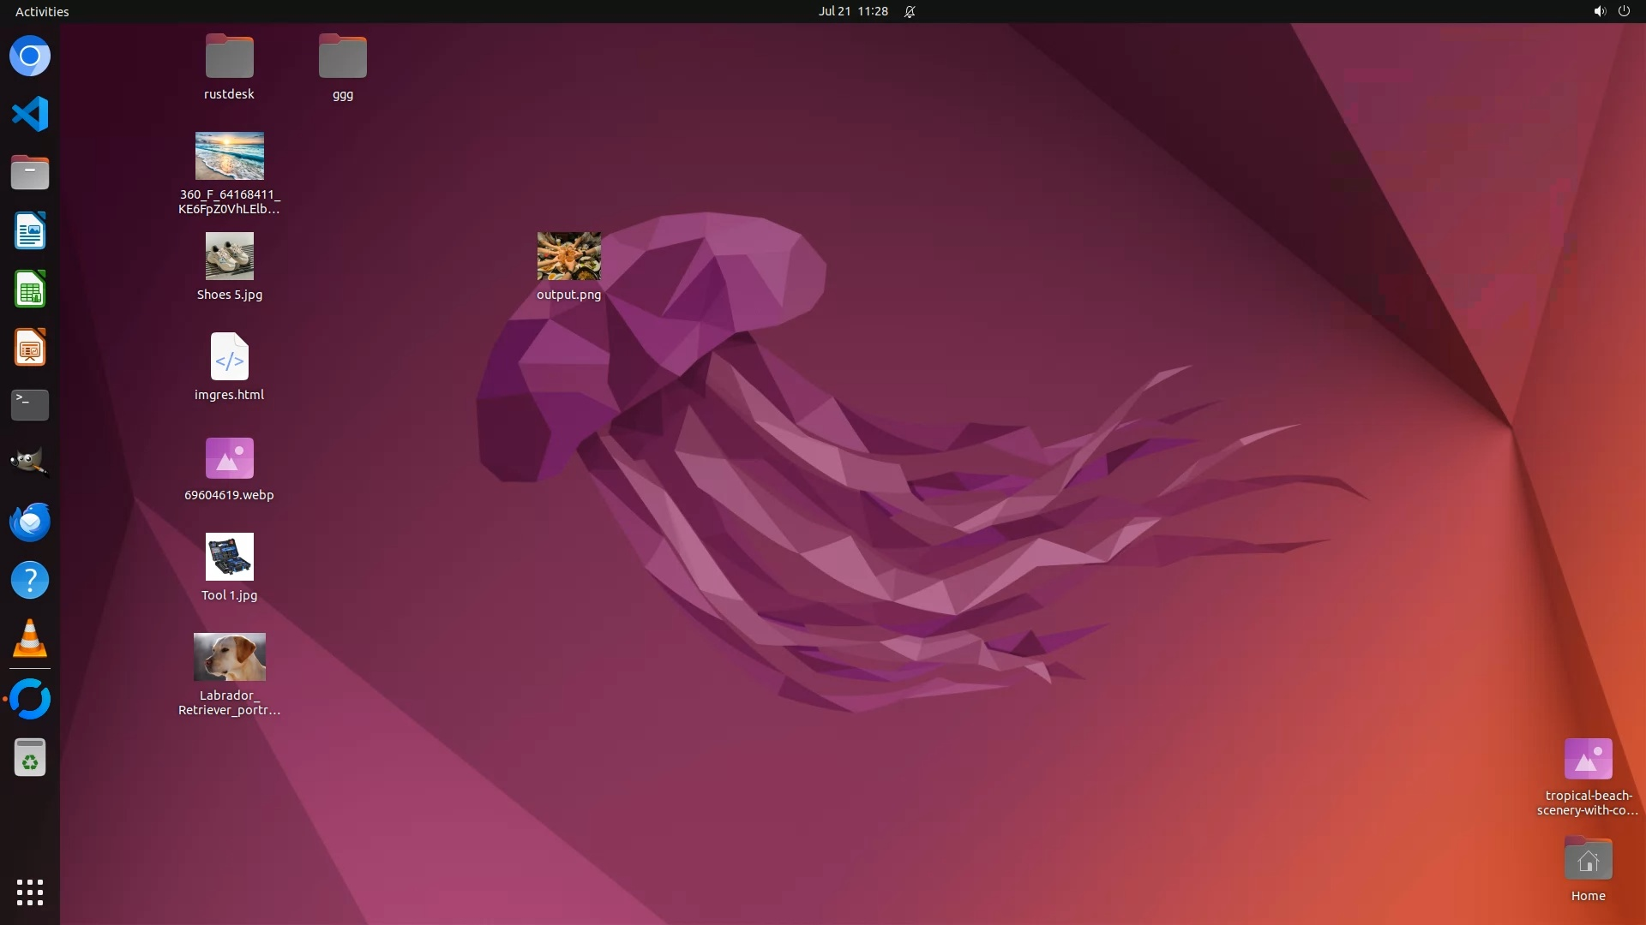Open the date and time menu
Screen dimensions: 1646x925
pos(852,11)
